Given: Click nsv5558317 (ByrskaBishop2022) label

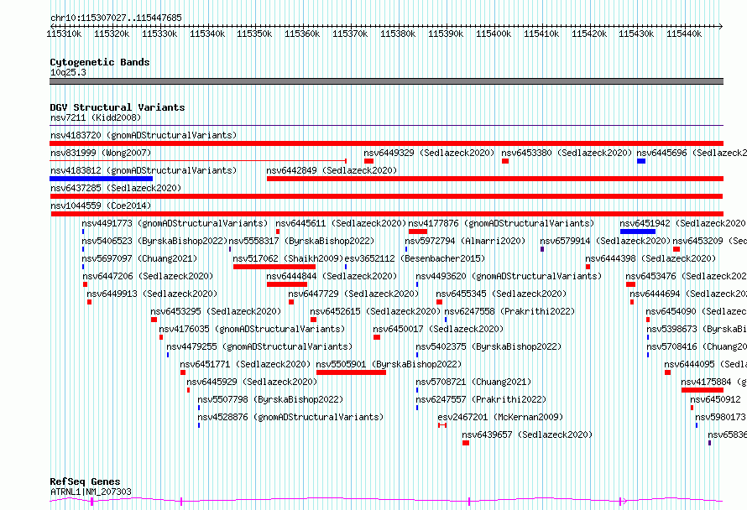Looking at the screenshot, I should [x=301, y=241].
